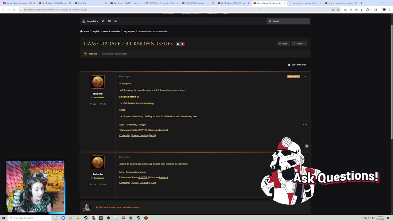Image resolution: width=393 pixels, height=221 pixels.
Task: Open Discord from the taskbar
Action: [63, 218]
